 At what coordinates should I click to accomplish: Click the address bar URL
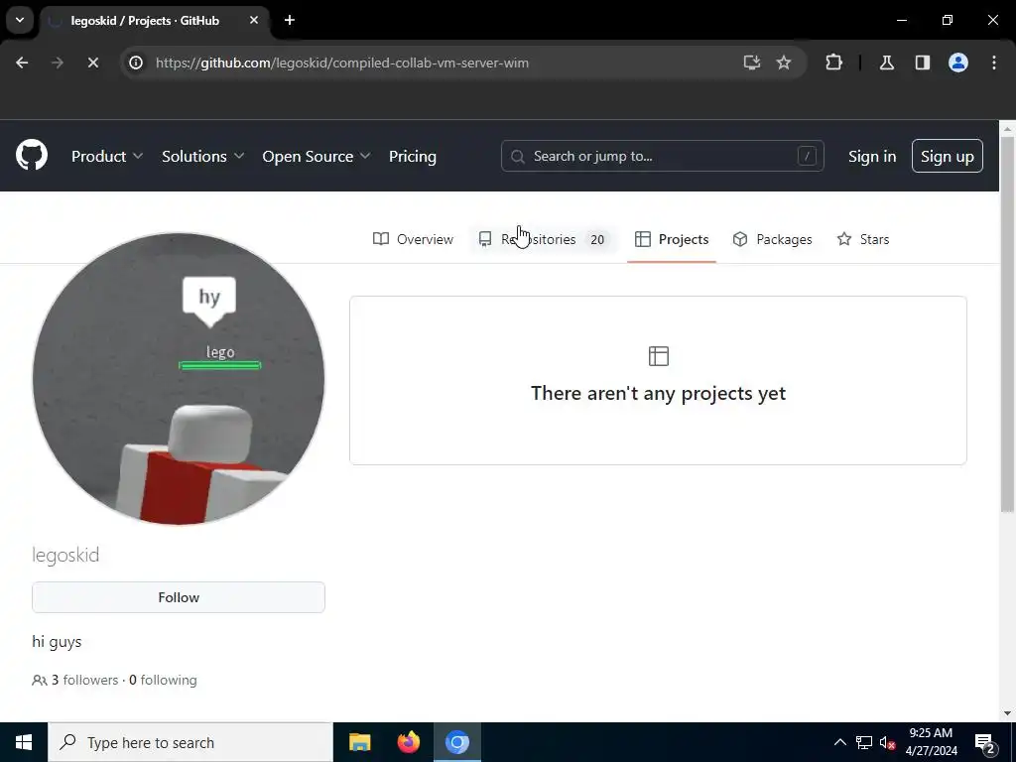point(342,63)
